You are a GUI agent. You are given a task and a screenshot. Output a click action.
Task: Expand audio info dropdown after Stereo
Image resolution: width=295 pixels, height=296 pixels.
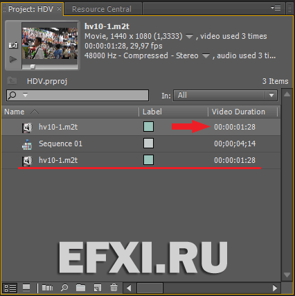coord(206,56)
